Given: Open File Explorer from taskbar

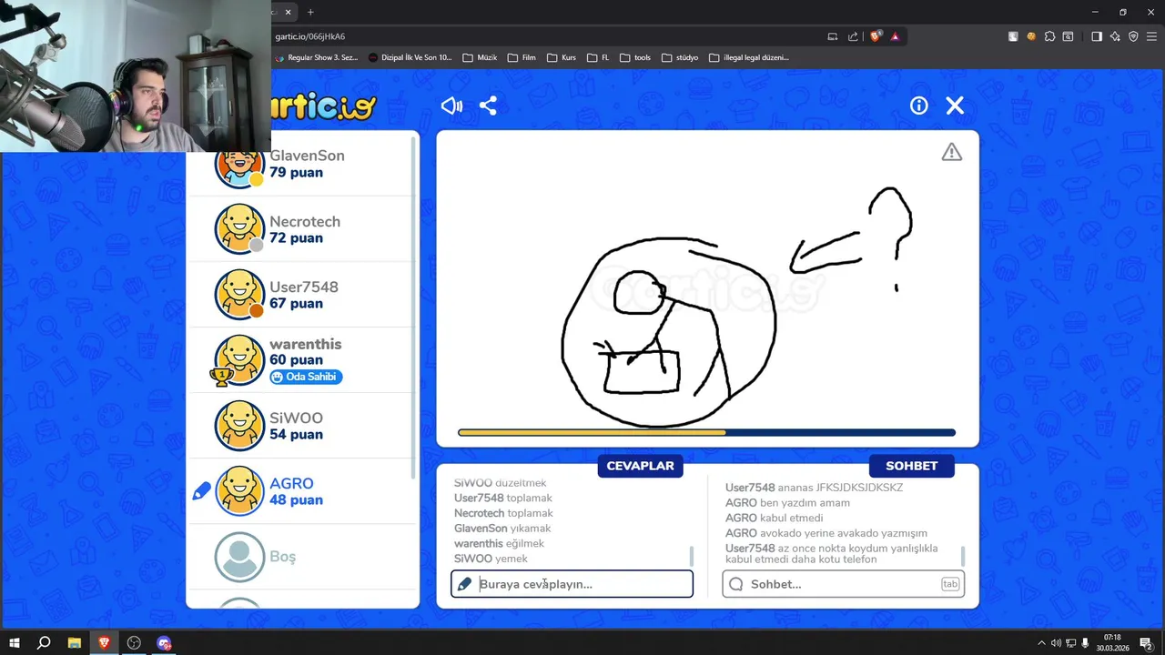Looking at the screenshot, I should [x=75, y=643].
